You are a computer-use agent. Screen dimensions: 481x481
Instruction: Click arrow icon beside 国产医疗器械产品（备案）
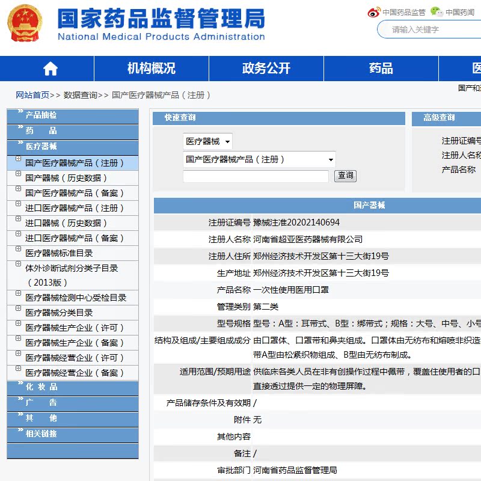[x=19, y=189]
